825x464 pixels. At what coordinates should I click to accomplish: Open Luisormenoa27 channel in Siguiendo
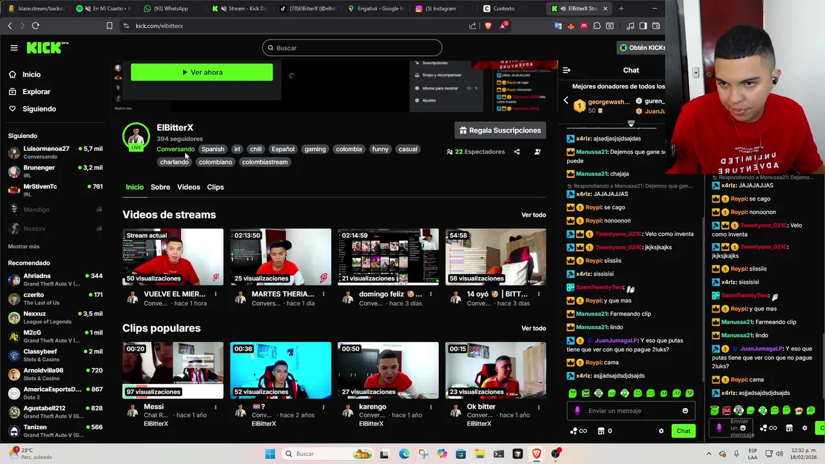[x=55, y=152]
